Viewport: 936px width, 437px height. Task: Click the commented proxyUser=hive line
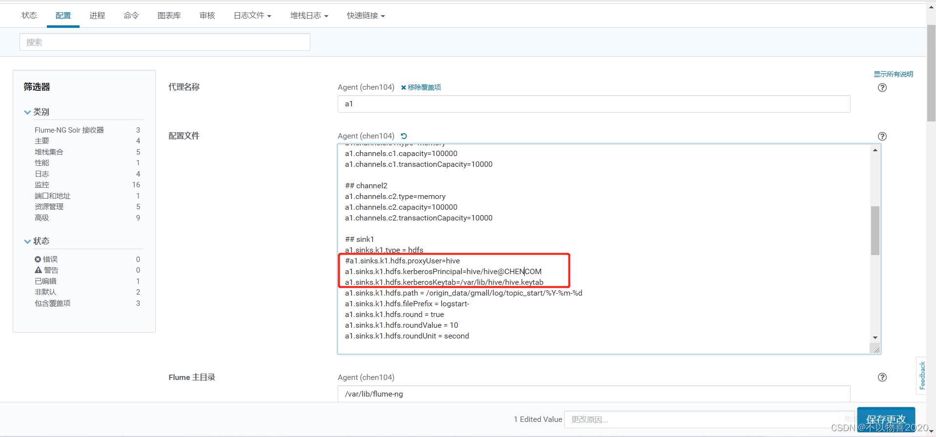pos(402,261)
